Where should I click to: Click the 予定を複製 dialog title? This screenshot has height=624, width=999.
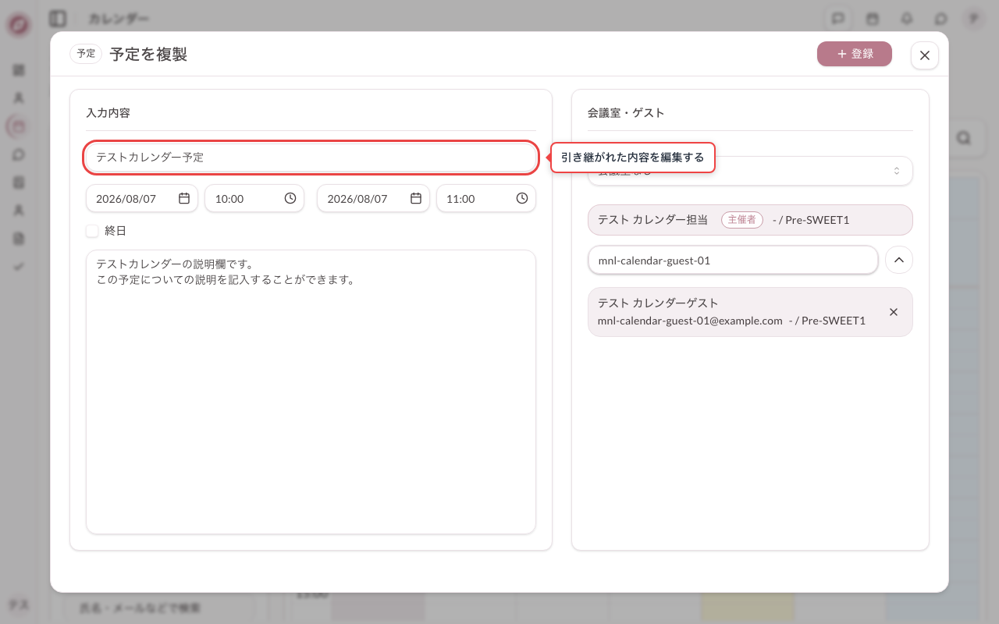(148, 54)
